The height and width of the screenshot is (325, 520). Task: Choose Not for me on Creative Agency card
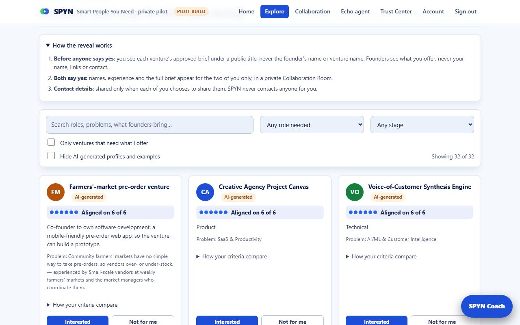(292, 321)
